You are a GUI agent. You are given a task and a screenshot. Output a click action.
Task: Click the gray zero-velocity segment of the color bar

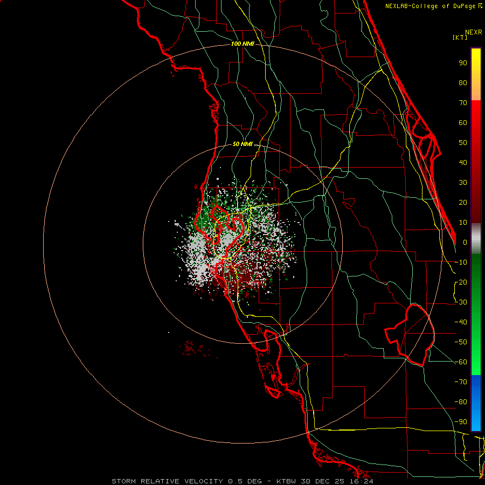coord(476,239)
